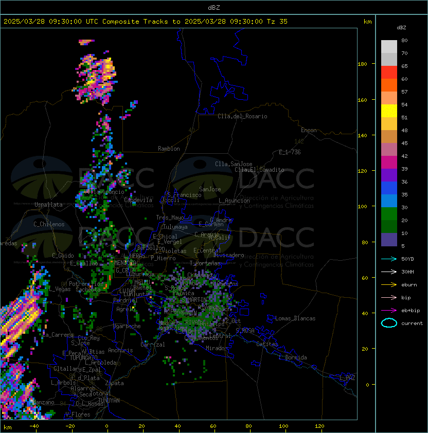Screen dimensions: 428x433
Task: Select the 65 dBZ red swatch
Action: click(389, 72)
